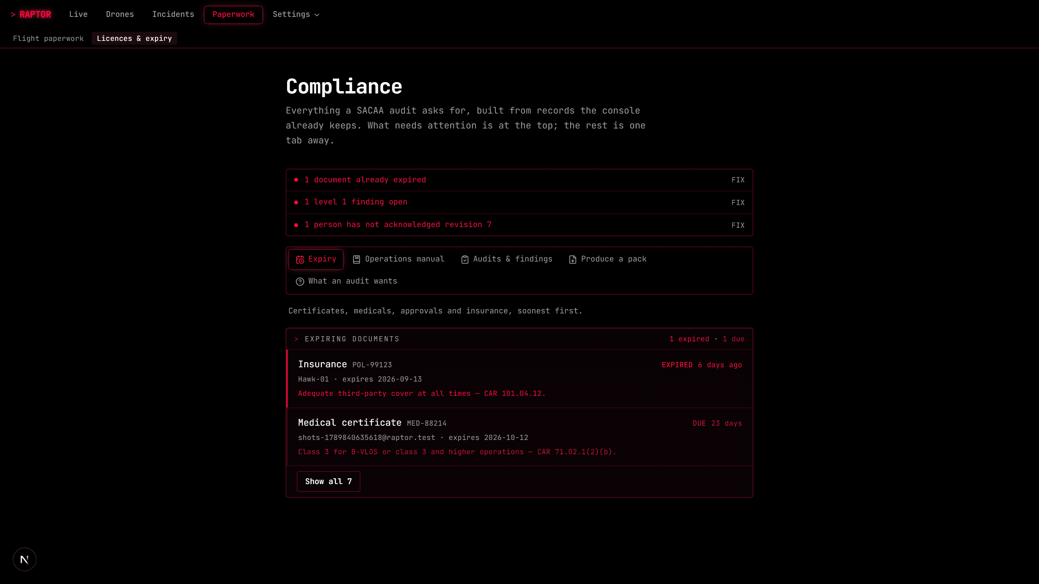Click 'EXPIRED 6 days ago' status
The height and width of the screenshot is (584, 1039).
point(701,365)
